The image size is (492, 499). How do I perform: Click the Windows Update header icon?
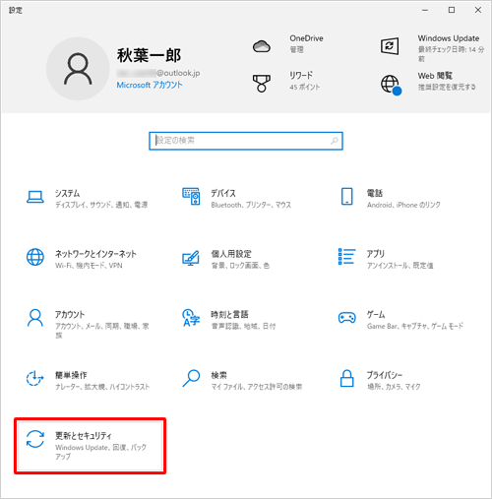[x=390, y=46]
